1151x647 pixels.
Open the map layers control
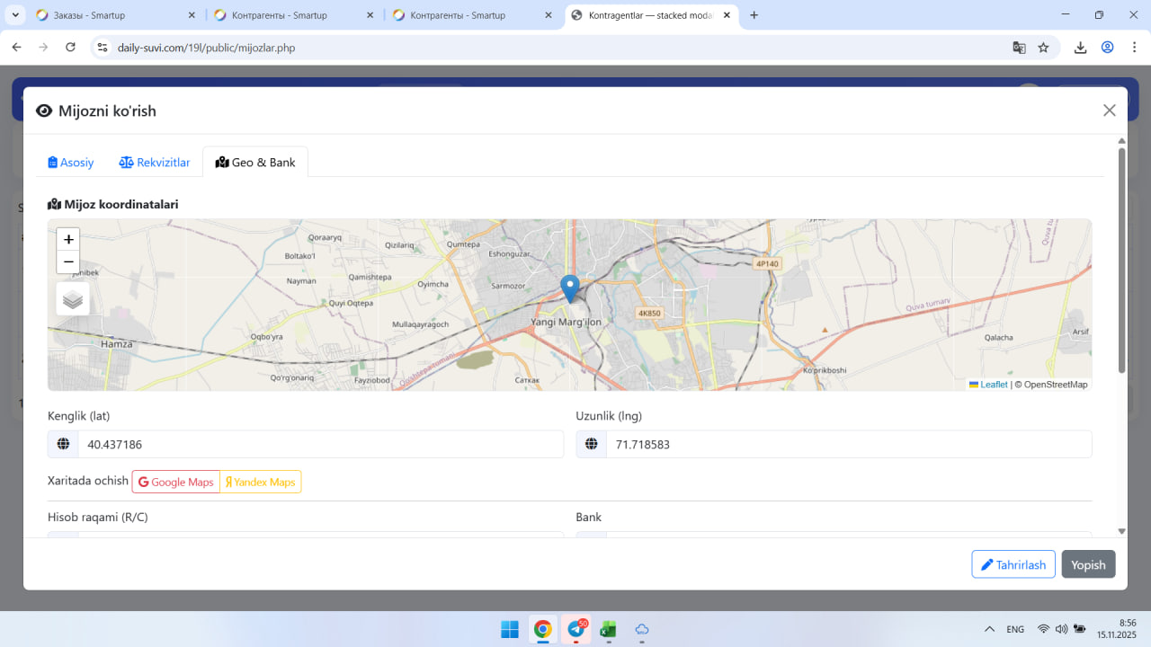73,299
